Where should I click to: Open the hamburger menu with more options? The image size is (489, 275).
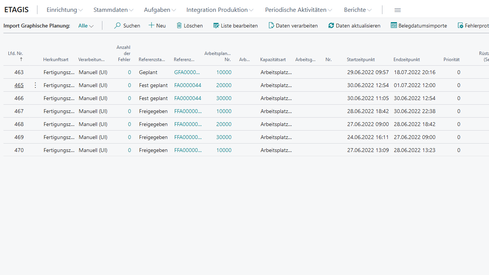click(x=398, y=10)
